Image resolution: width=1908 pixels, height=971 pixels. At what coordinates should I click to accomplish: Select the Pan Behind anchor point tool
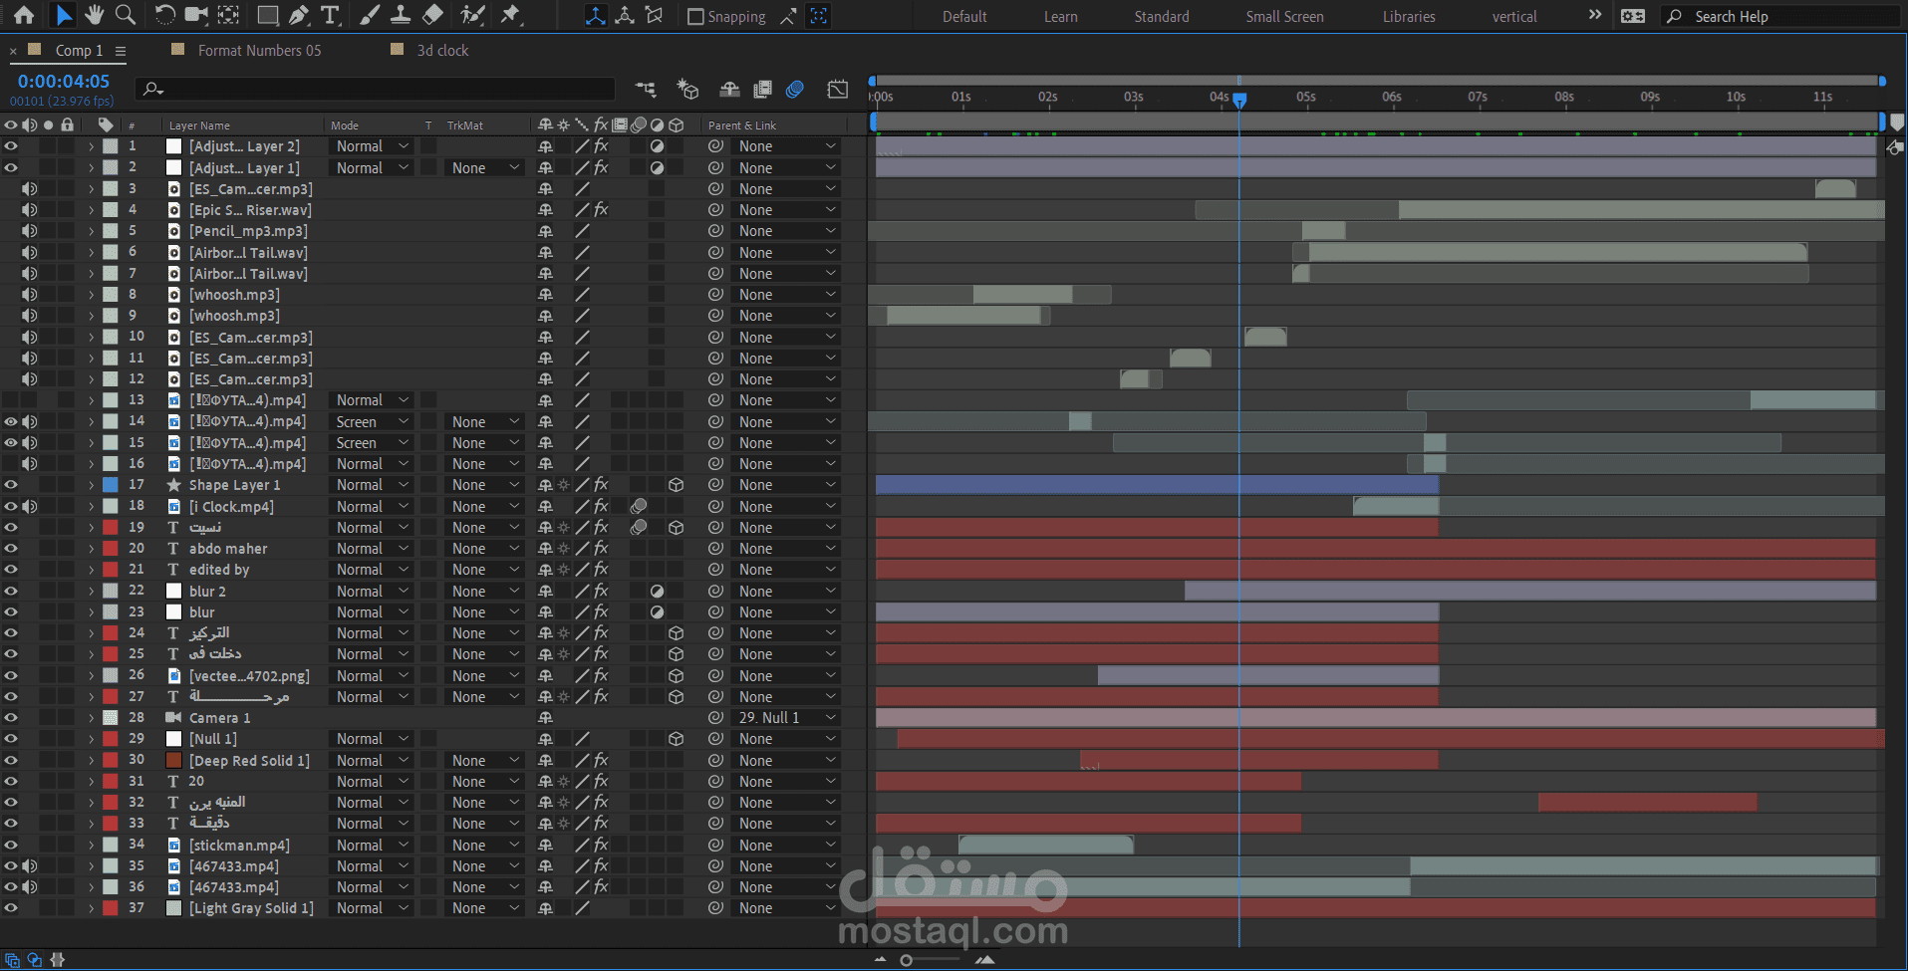coord(228,15)
